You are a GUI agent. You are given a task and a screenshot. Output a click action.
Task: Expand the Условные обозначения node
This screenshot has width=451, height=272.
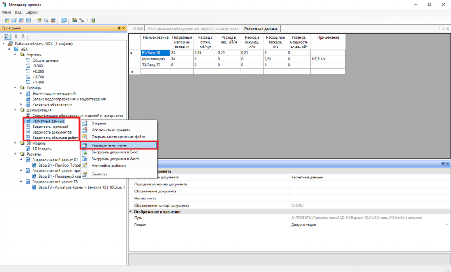[21, 105]
